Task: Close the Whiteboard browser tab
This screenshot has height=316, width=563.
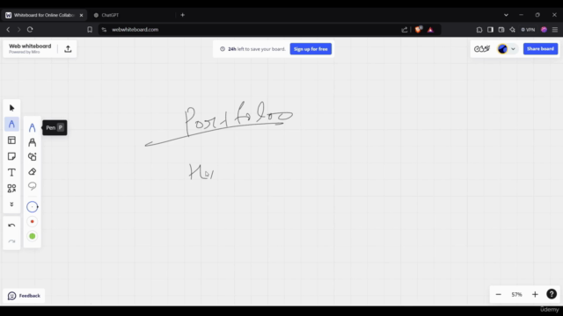Action: click(x=81, y=15)
